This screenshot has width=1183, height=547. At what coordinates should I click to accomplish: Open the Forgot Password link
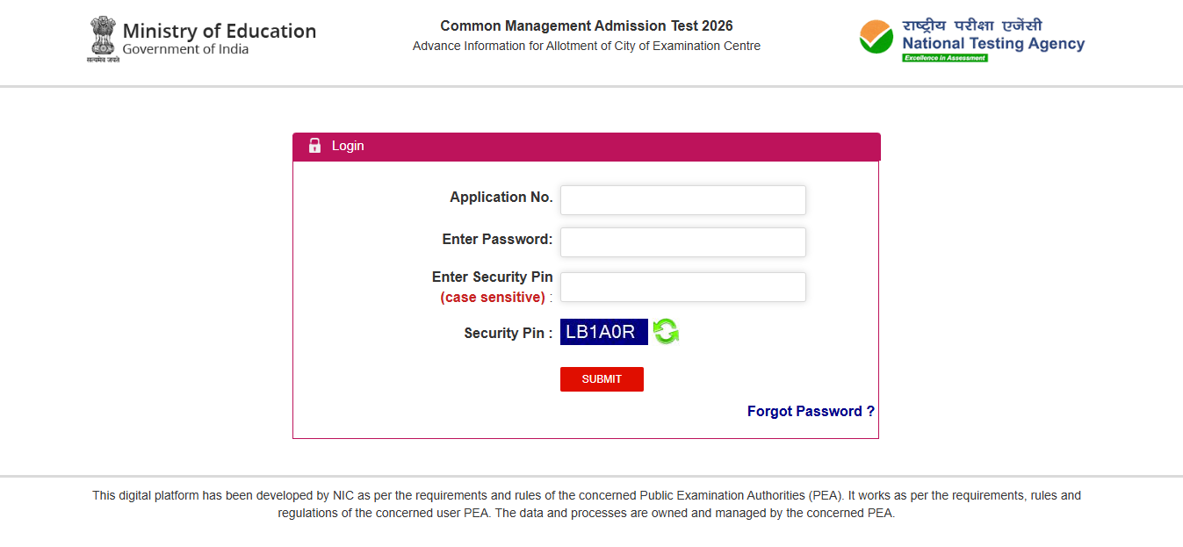(x=811, y=411)
